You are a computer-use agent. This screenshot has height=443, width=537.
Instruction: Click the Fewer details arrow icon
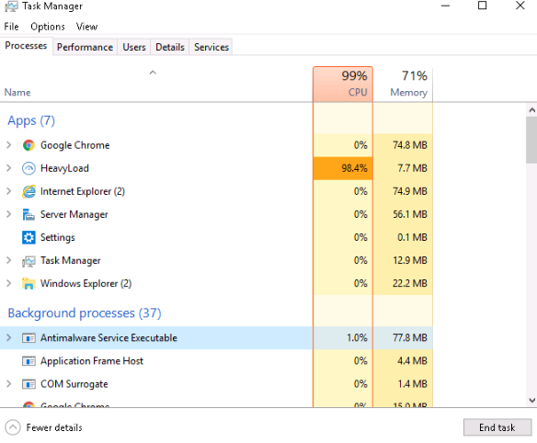pyautogui.click(x=13, y=427)
